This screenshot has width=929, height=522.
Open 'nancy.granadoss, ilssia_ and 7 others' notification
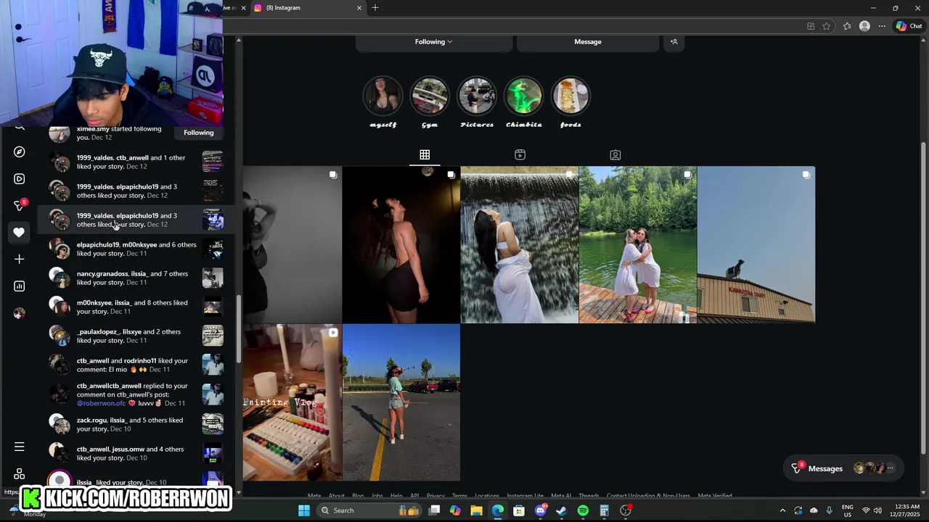click(x=136, y=278)
